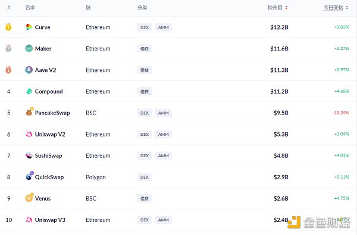357x235 pixels.
Task: Sort by today's change column arrows
Action: [x=347, y=8]
